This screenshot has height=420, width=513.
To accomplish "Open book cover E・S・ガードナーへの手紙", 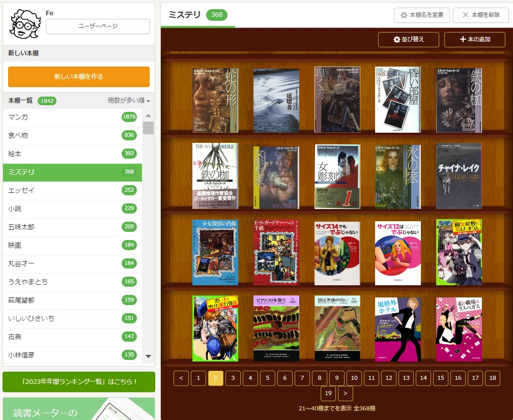I will tap(276, 253).
